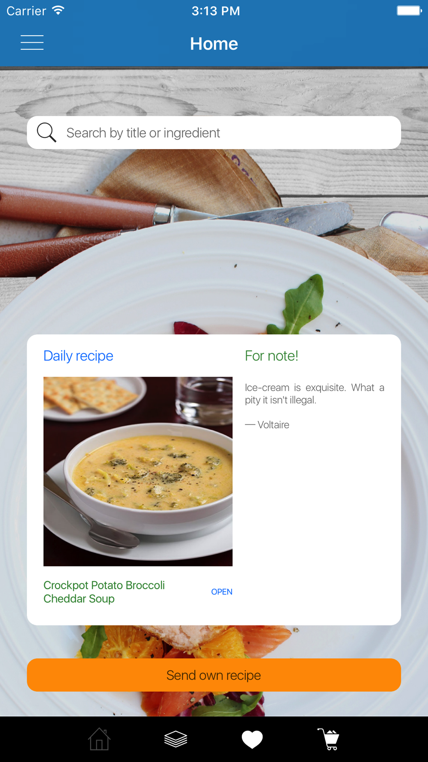Tap the For note! heading

coord(271,356)
